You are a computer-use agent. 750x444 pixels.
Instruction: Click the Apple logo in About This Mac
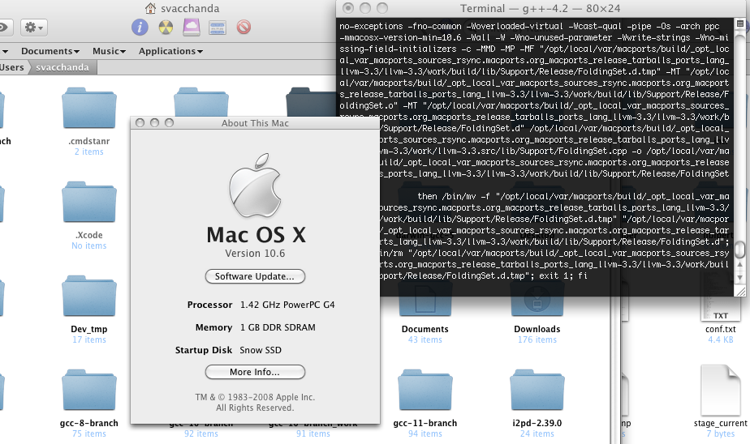255,186
